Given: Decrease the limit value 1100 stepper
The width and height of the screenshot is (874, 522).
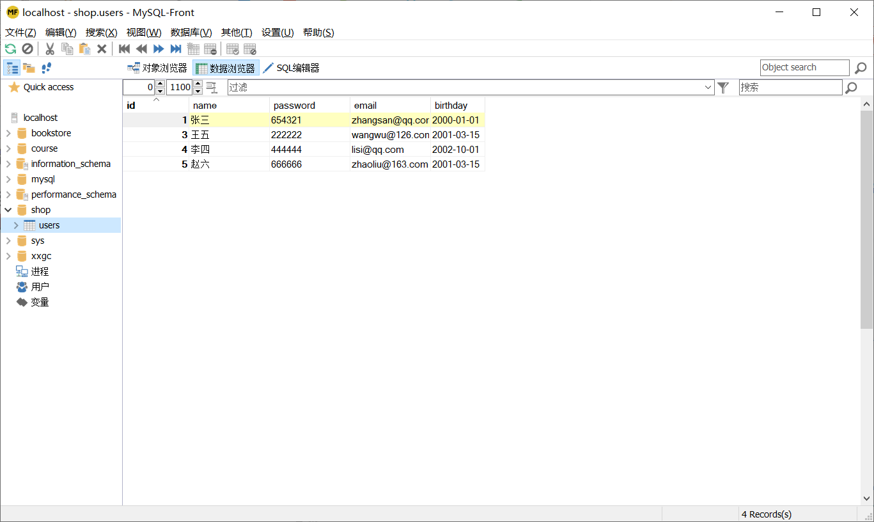Looking at the screenshot, I should click(198, 91).
